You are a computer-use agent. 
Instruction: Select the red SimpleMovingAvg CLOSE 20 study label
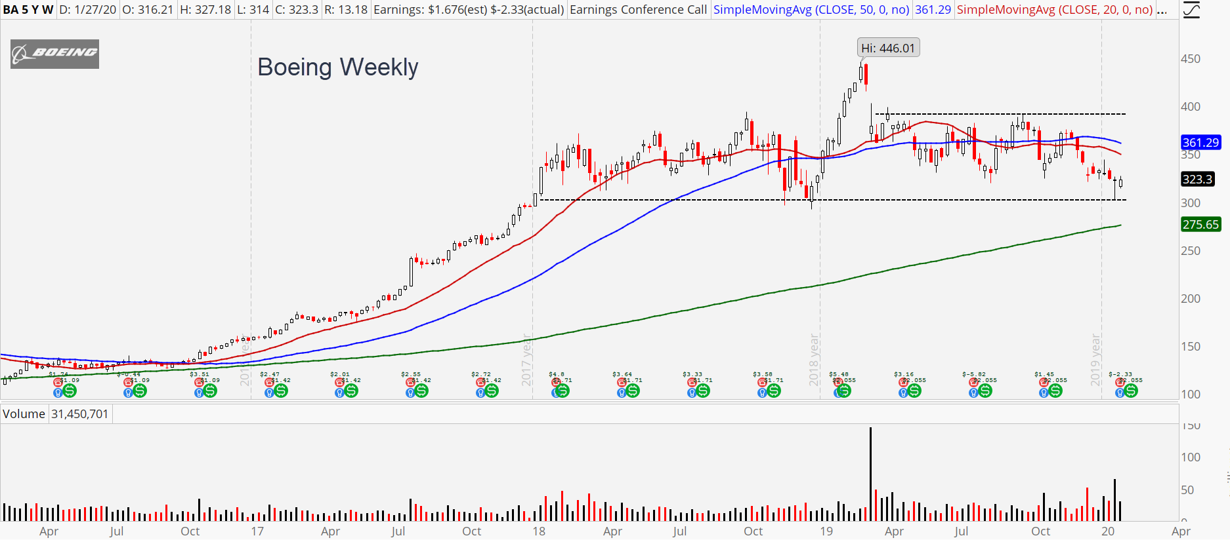[x=1055, y=10]
